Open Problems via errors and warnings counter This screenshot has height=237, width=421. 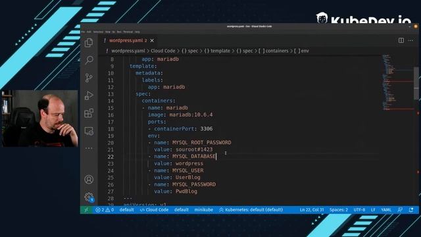105,210
